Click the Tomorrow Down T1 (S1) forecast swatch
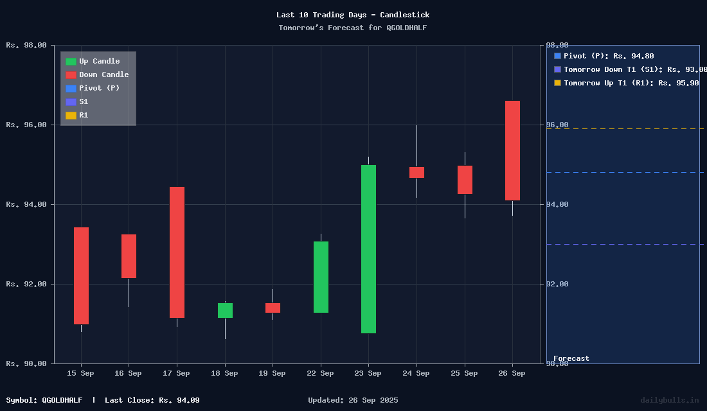 [557, 69]
